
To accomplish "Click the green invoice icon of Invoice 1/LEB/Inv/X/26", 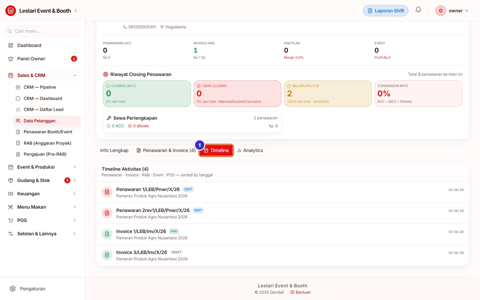I will tap(107, 234).
